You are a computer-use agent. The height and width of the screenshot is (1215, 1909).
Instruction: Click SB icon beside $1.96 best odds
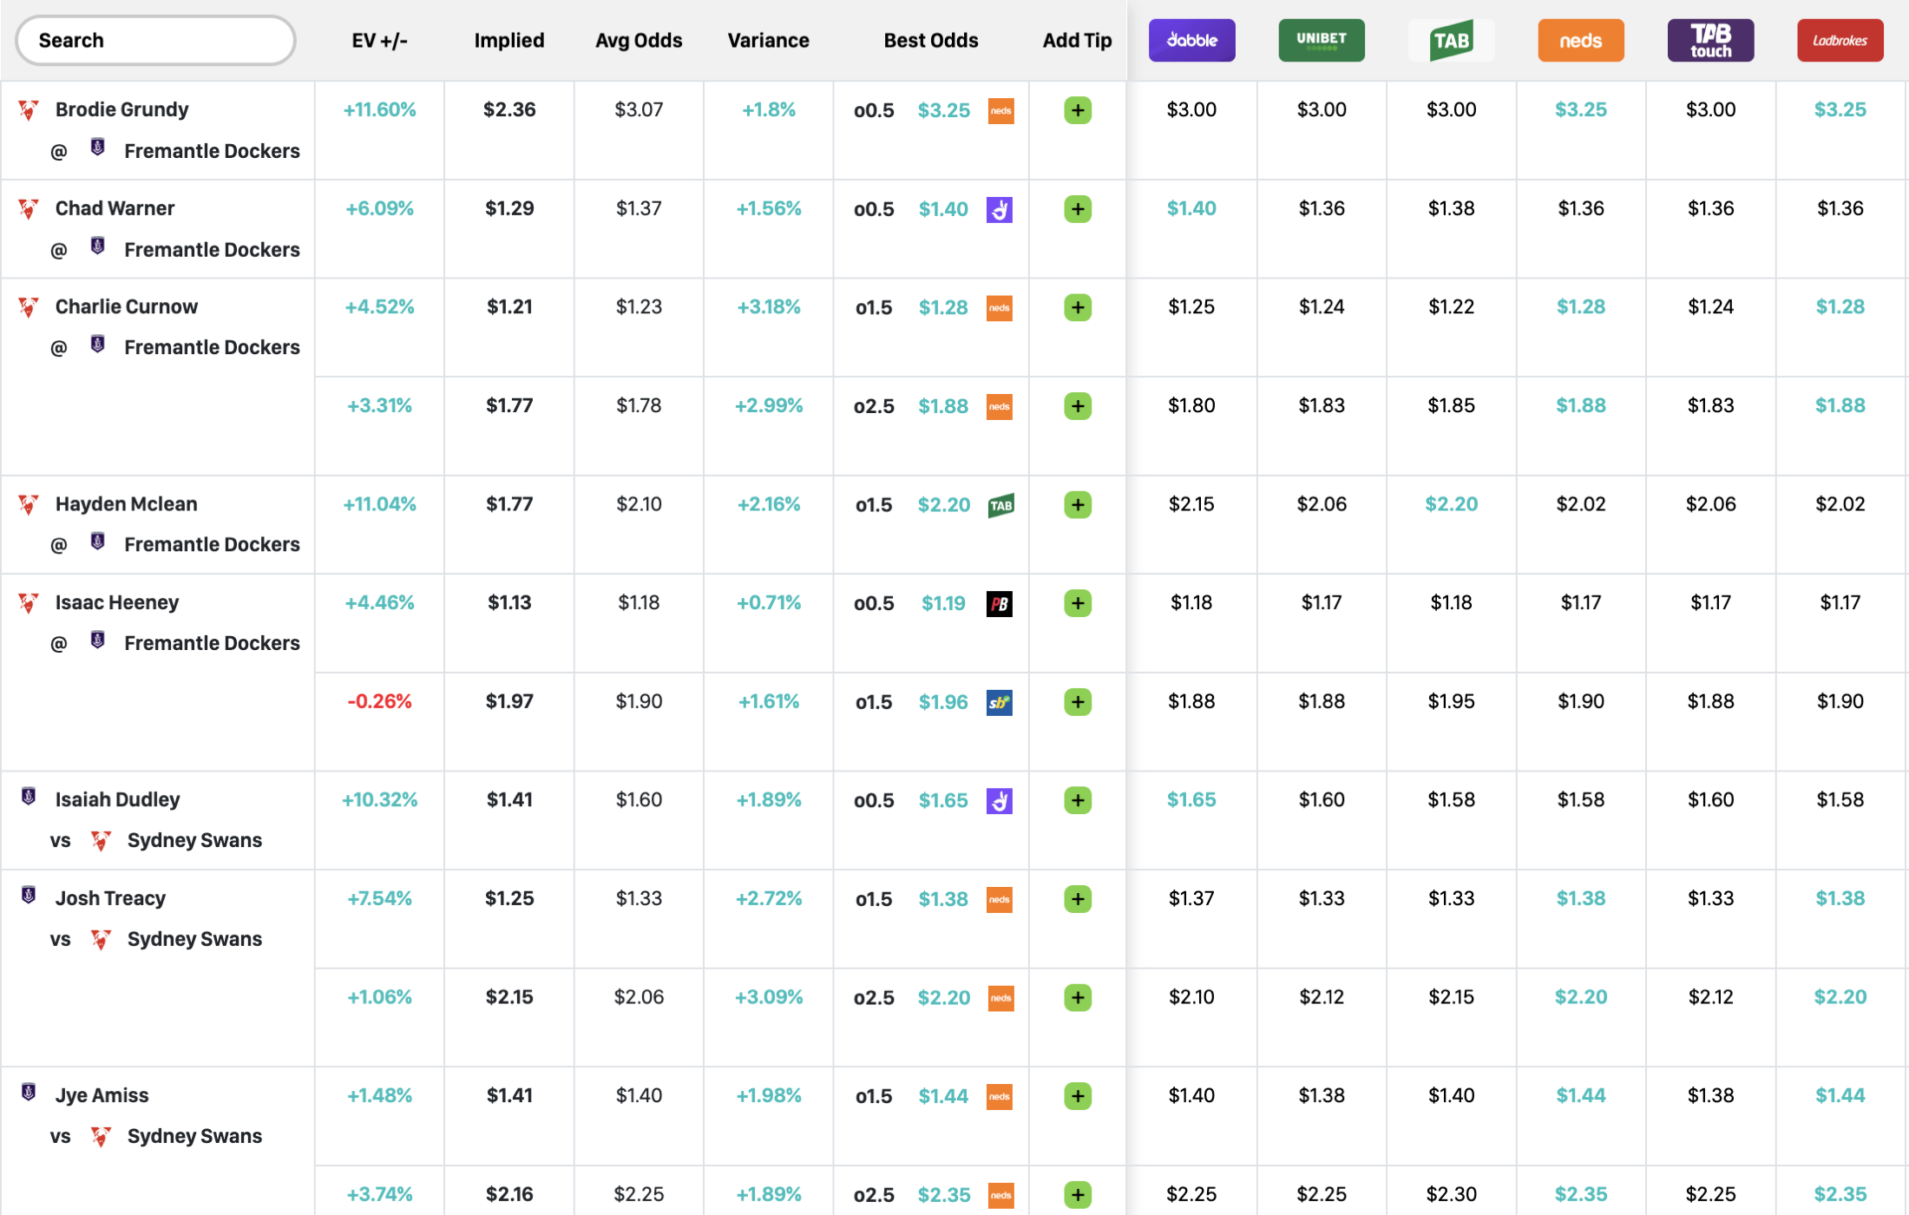click(1000, 702)
